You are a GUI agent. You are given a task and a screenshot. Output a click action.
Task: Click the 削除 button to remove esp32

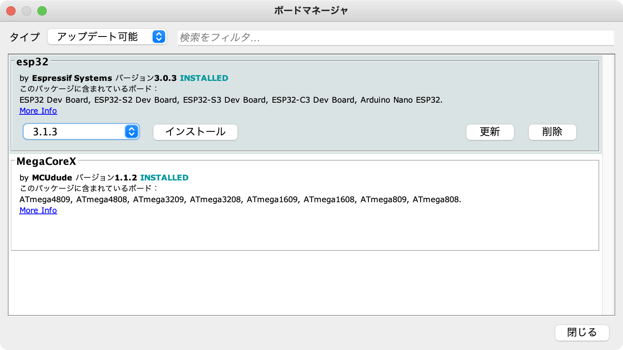pyautogui.click(x=553, y=132)
